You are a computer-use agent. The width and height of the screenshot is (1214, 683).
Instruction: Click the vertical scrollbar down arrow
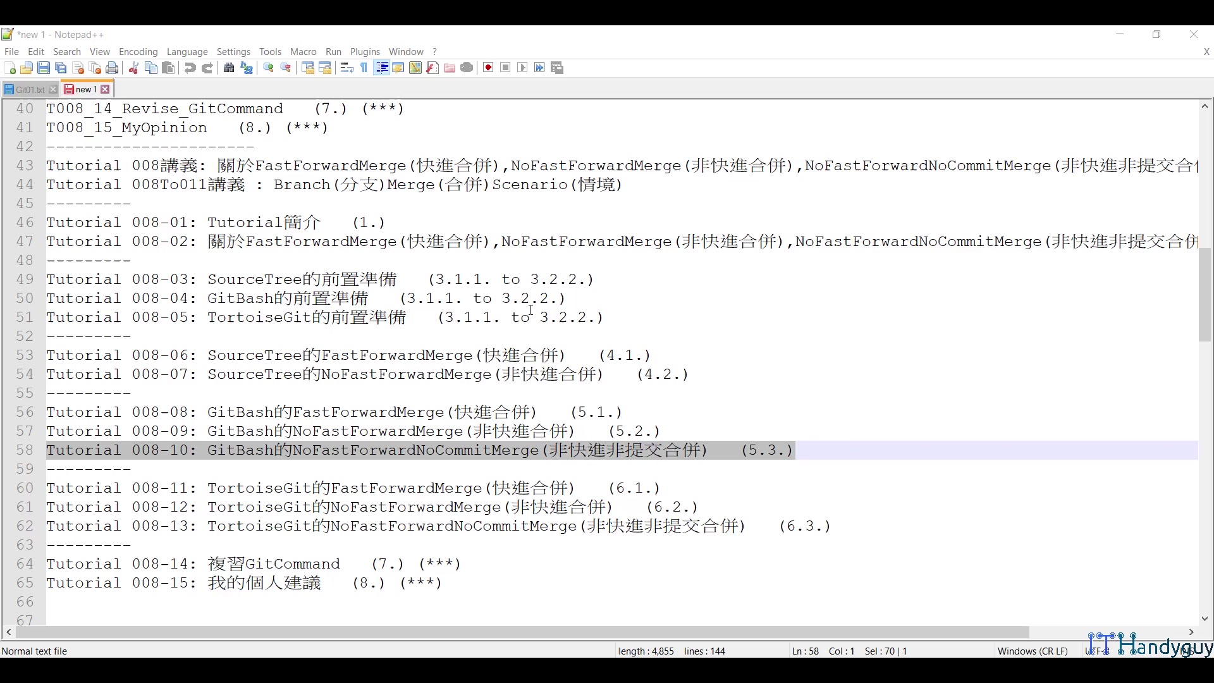pyautogui.click(x=1205, y=620)
